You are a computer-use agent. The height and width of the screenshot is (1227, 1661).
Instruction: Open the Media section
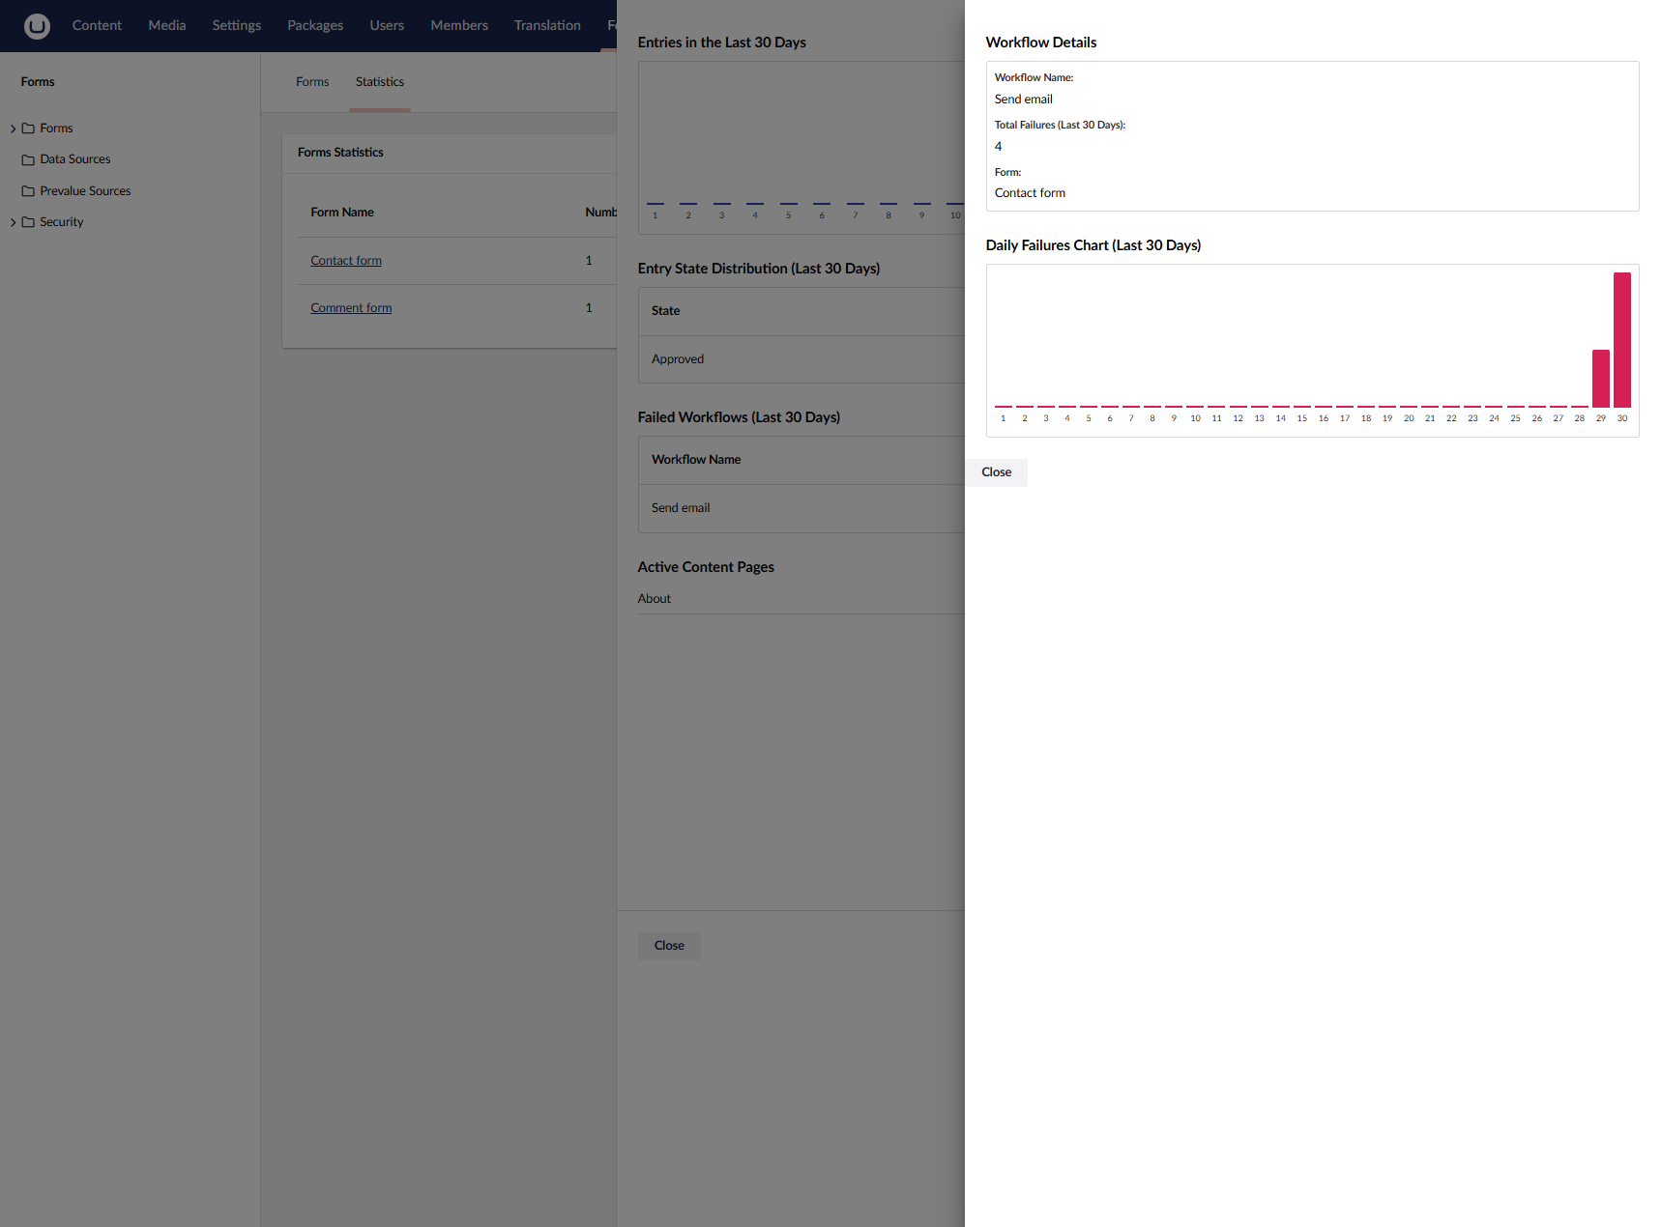coord(166,25)
